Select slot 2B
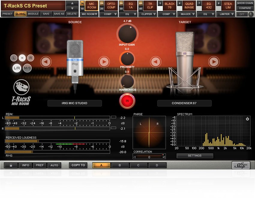255x210 pixels. coord(102,8)
